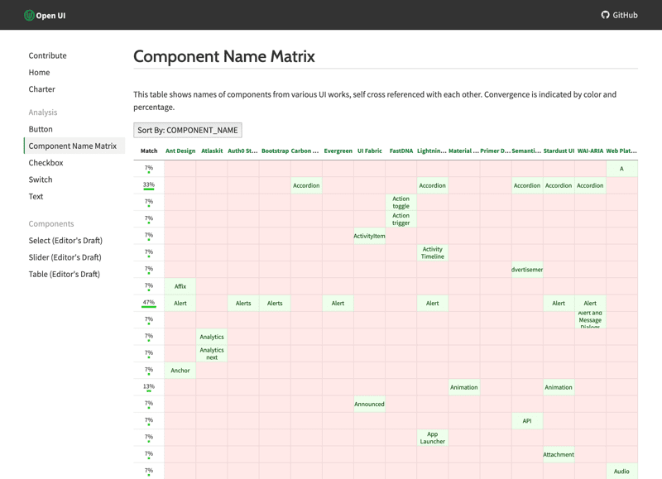
Task: Select Component Name Matrix in sidebar
Action: pos(73,146)
